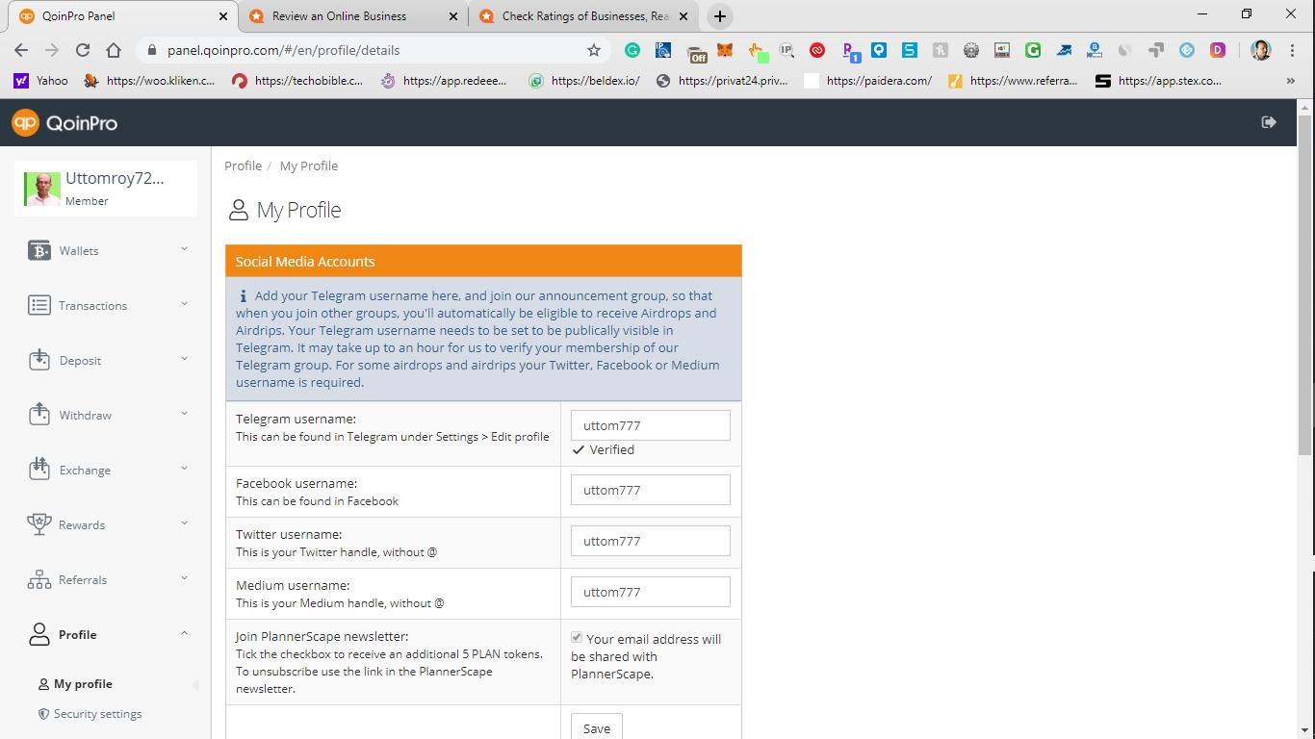Click the Transactions list icon
1315x739 pixels.
click(x=39, y=306)
